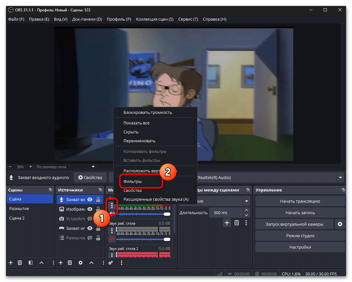Increase transition duration with up arrow
Image resolution: width=352 pixels, height=282 pixels.
pos(246,210)
